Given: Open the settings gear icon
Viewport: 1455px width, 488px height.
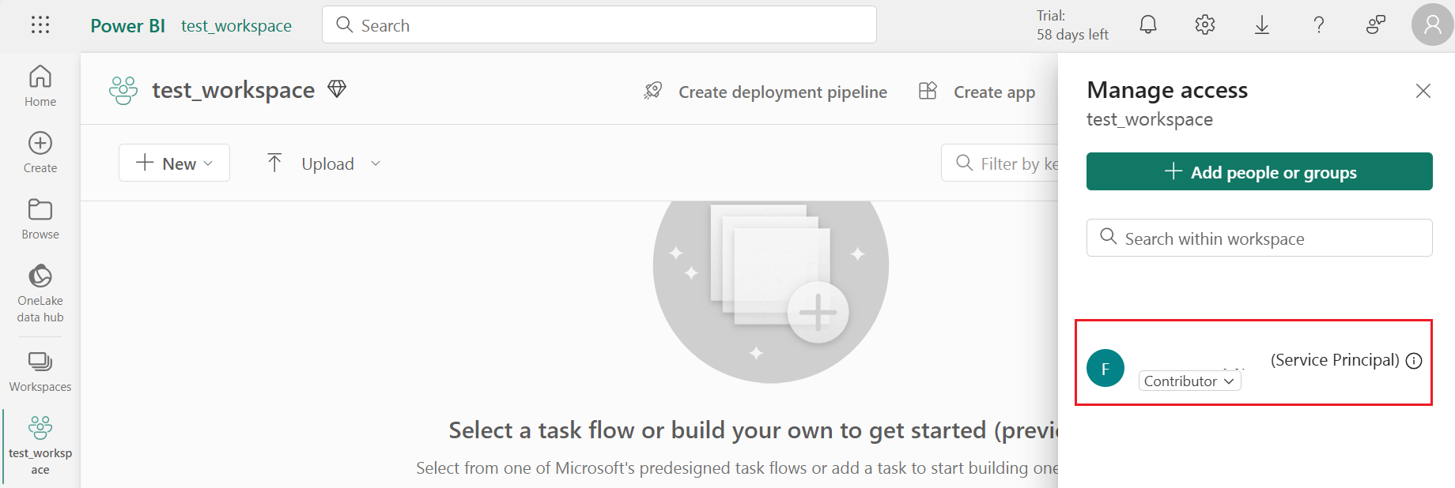Looking at the screenshot, I should tap(1205, 25).
